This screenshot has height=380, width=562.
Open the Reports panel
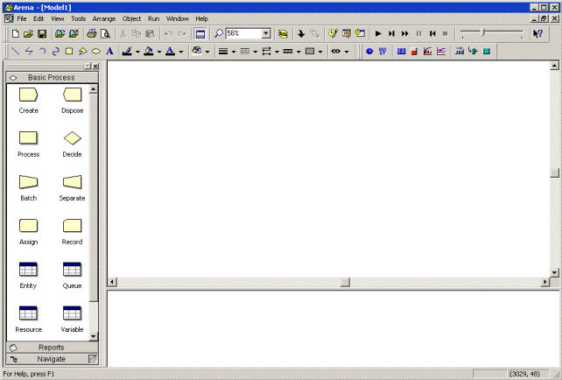(52, 348)
